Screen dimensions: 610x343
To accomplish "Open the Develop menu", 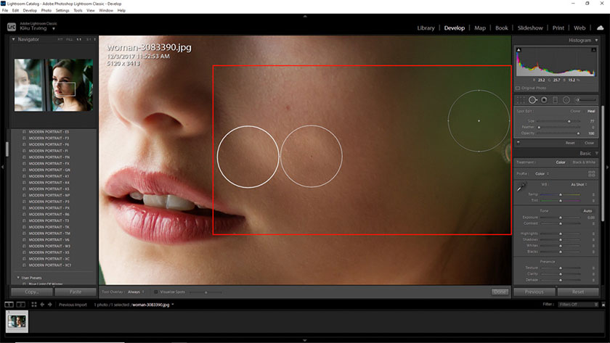I will (x=30, y=10).
